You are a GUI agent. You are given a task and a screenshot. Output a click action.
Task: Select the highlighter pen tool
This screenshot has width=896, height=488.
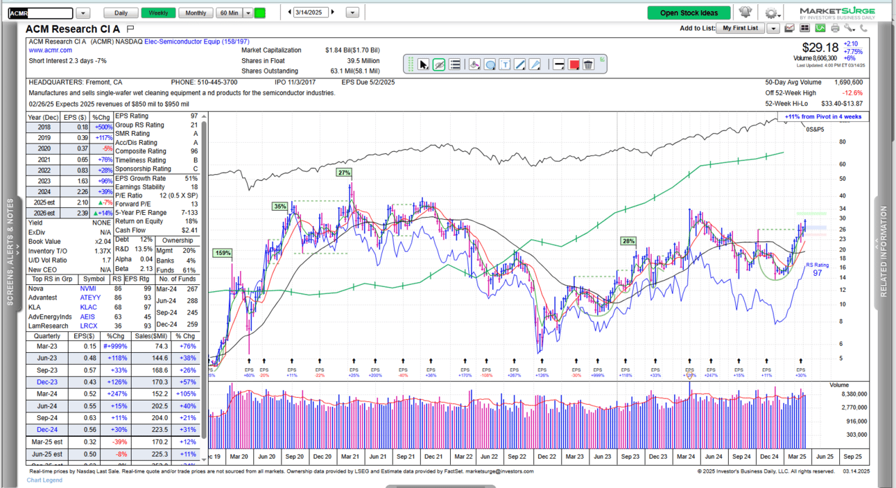535,64
